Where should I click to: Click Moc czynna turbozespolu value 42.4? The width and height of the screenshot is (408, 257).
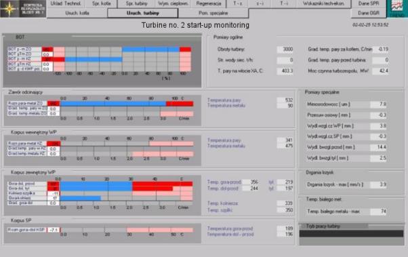(x=380, y=71)
